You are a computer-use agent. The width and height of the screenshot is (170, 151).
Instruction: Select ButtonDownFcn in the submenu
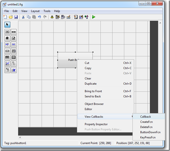(149, 132)
